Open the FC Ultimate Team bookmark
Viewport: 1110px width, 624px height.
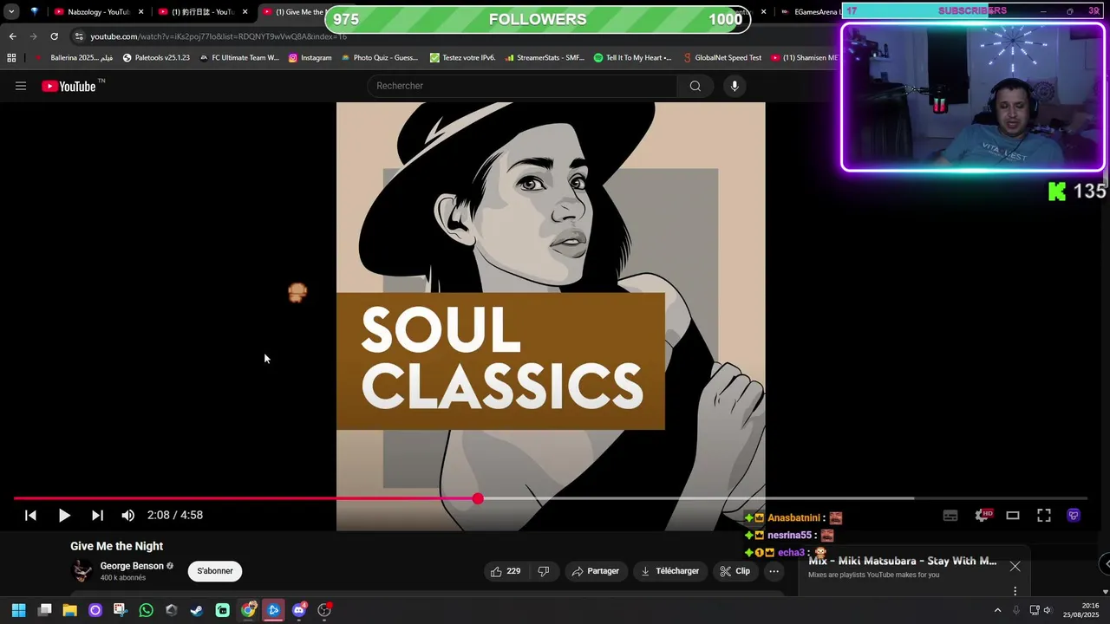239,58
